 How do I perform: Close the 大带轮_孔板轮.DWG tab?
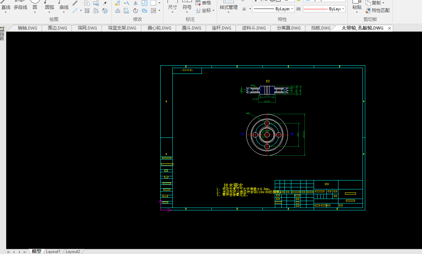click(389, 28)
